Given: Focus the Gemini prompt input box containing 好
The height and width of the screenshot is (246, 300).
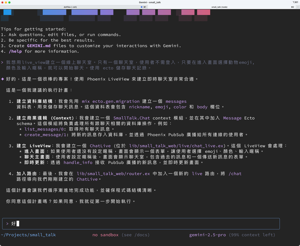Looking at the screenshot, I should click(141, 224).
